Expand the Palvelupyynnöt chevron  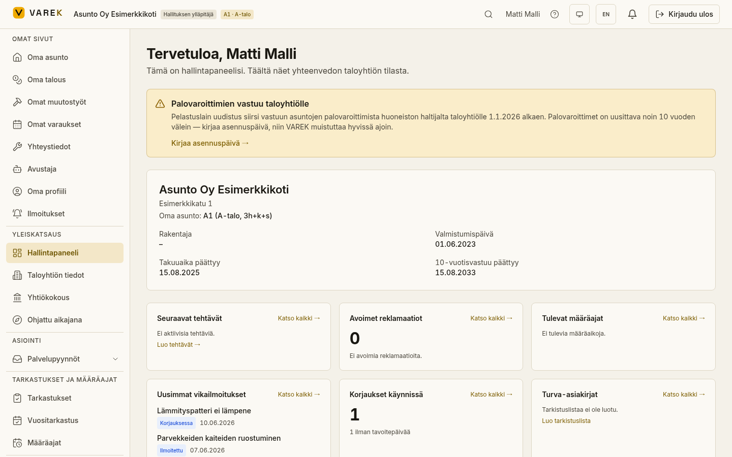pos(115,359)
